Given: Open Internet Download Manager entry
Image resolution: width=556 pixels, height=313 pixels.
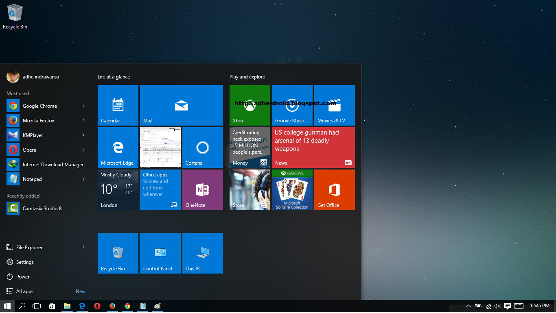Looking at the screenshot, I should pyautogui.click(x=46, y=164).
